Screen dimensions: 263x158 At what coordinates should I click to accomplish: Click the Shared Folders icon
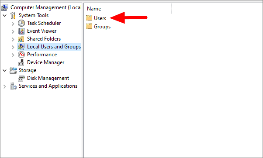[x=21, y=39]
